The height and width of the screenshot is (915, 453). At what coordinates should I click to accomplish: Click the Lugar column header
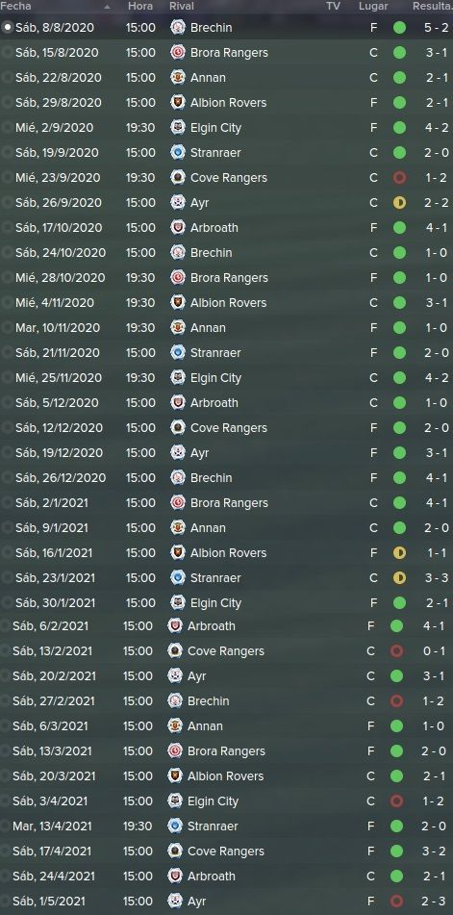click(373, 7)
